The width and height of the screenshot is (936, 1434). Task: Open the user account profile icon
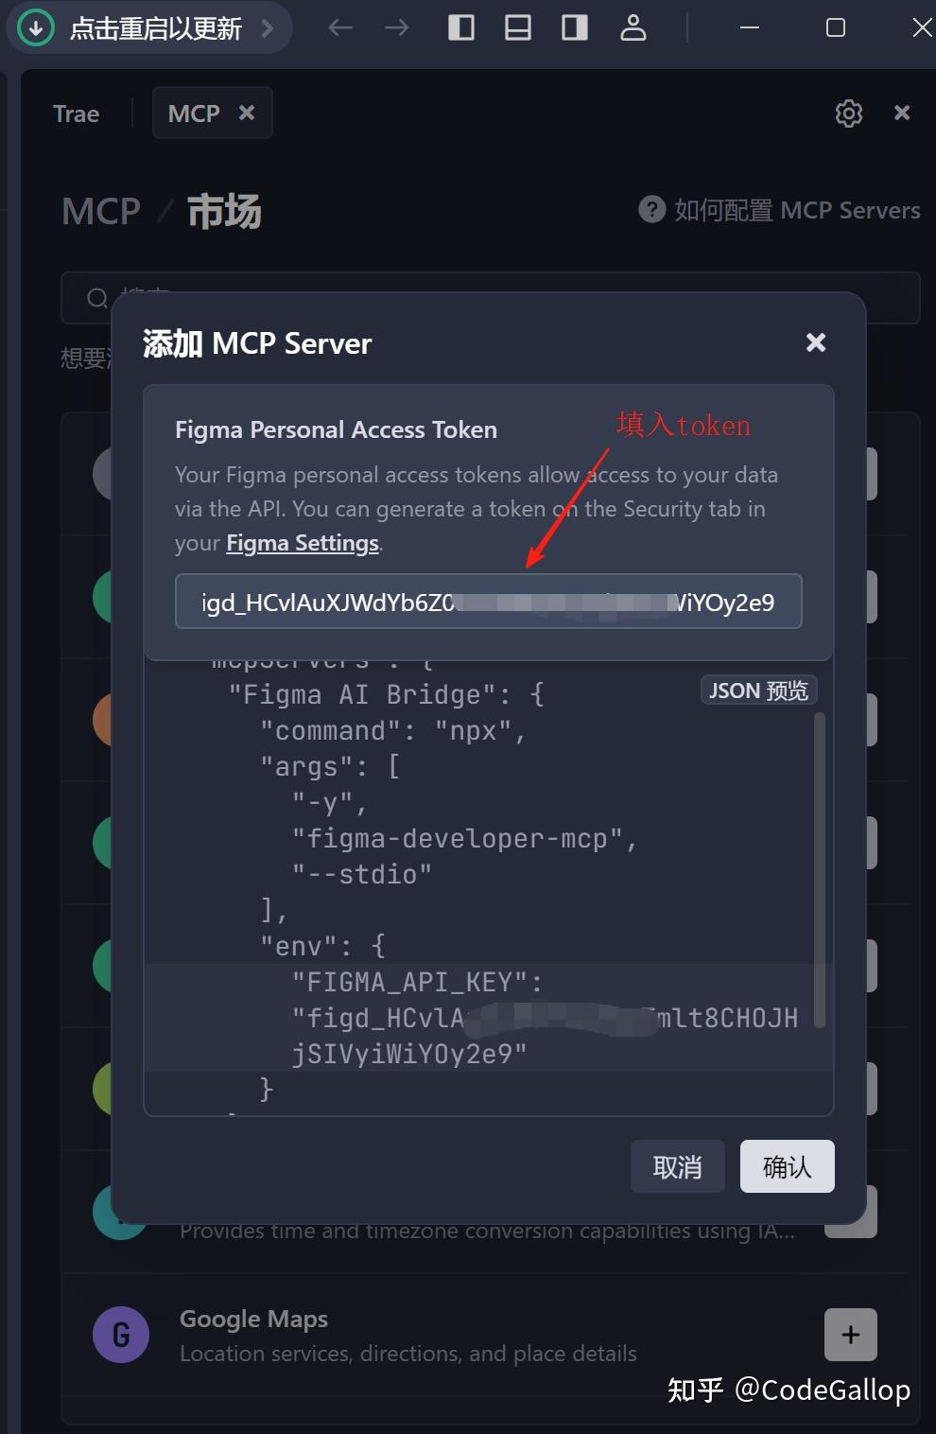(x=633, y=28)
